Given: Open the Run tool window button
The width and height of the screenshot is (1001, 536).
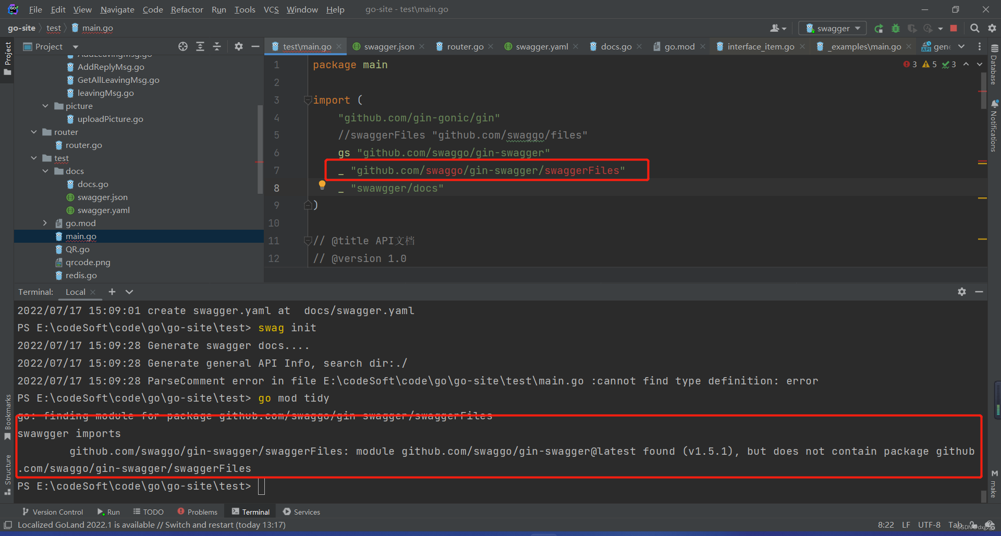Looking at the screenshot, I should pyautogui.click(x=108, y=512).
